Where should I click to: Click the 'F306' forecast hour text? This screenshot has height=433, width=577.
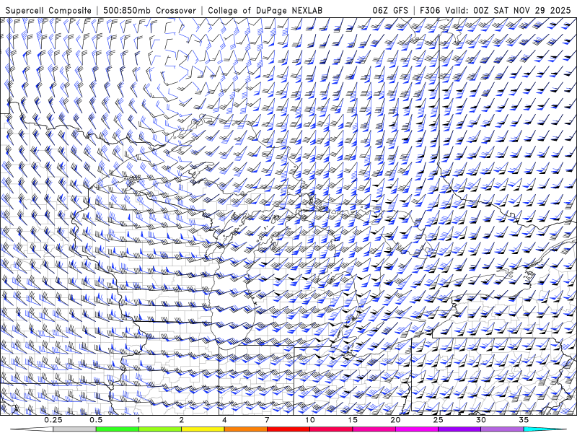click(x=430, y=10)
